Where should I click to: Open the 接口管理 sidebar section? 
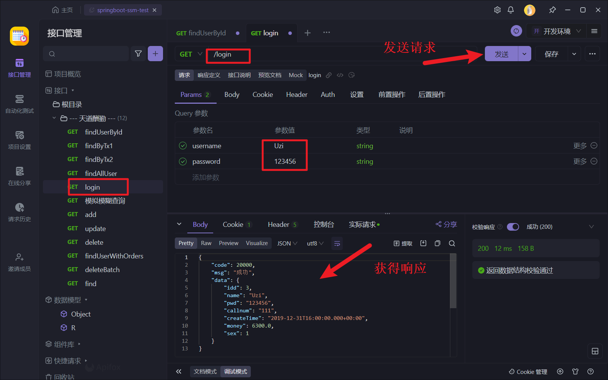coord(19,68)
